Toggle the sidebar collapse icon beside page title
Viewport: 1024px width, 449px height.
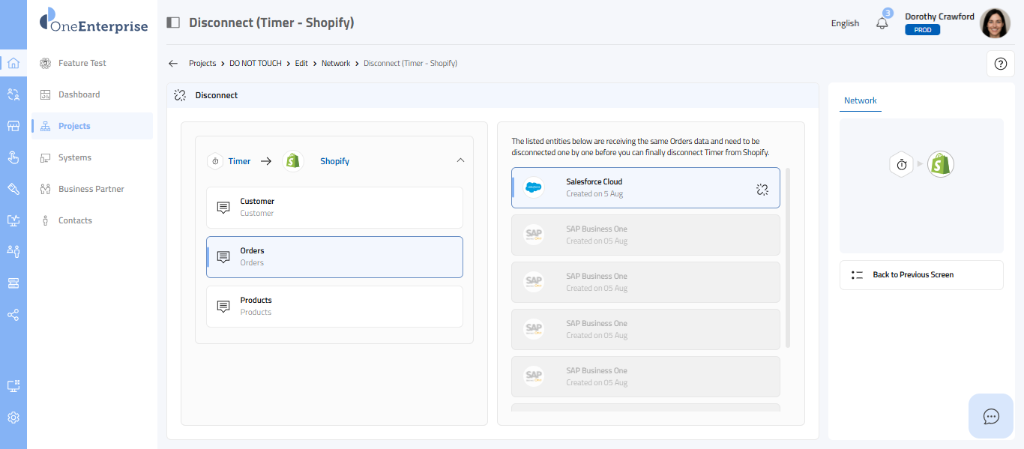point(173,22)
